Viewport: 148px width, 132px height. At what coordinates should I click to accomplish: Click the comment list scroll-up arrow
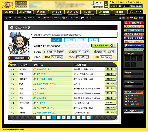(92, 2)
